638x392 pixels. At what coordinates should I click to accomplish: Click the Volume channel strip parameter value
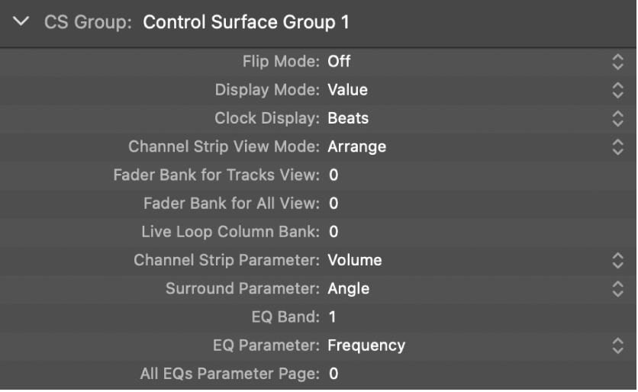[x=354, y=260]
